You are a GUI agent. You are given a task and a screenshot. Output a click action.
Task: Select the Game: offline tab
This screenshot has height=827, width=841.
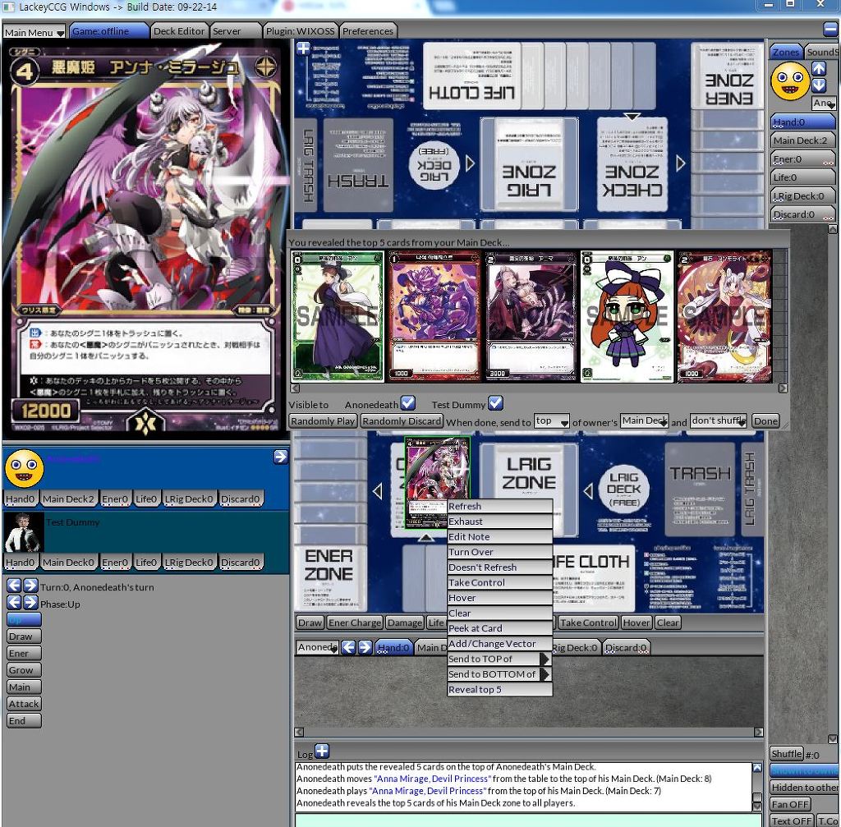coord(109,31)
